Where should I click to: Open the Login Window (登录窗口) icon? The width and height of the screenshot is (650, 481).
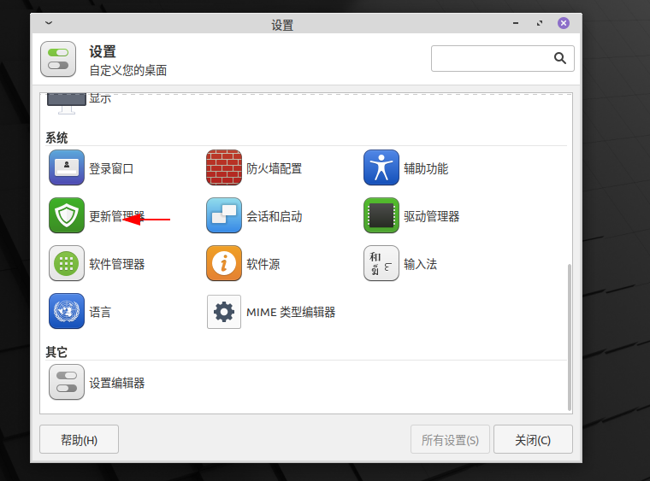(x=67, y=168)
